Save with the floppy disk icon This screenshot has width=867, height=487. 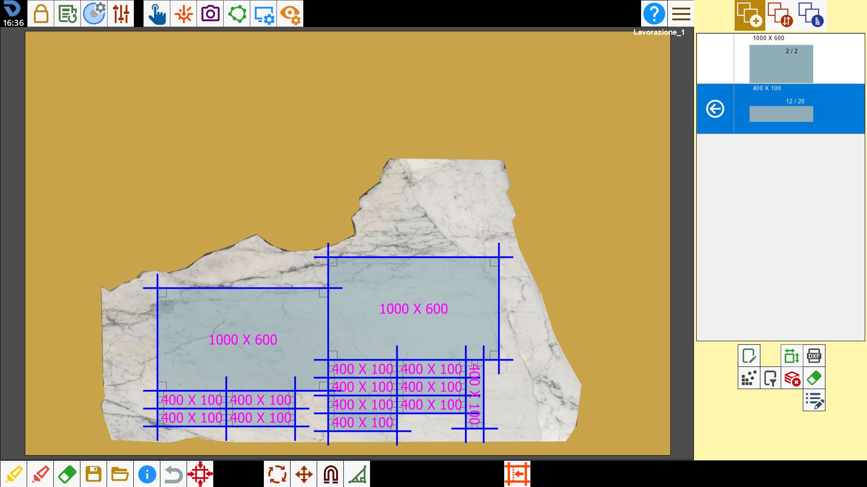pos(94,474)
